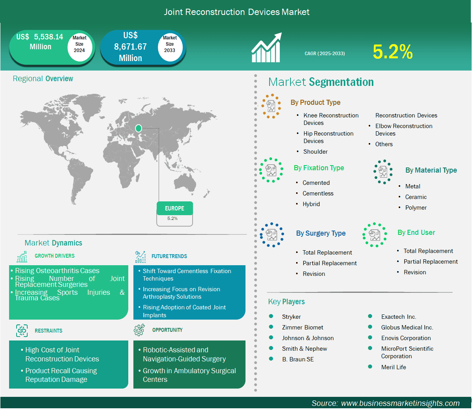
Task: Click Globus Medical Inc. in Key Players
Action: (407, 327)
